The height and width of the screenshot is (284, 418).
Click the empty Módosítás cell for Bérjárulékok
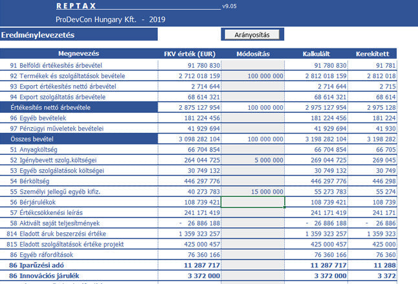point(253,202)
